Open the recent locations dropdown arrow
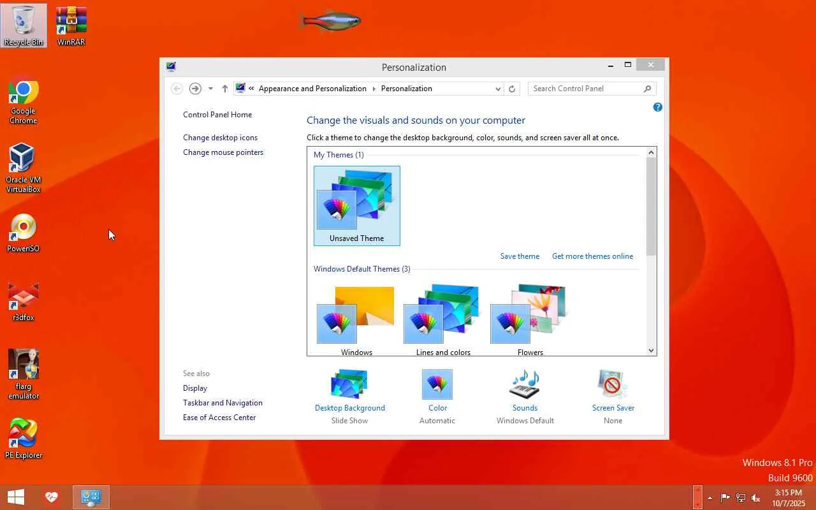This screenshot has height=510, width=816. tap(210, 89)
